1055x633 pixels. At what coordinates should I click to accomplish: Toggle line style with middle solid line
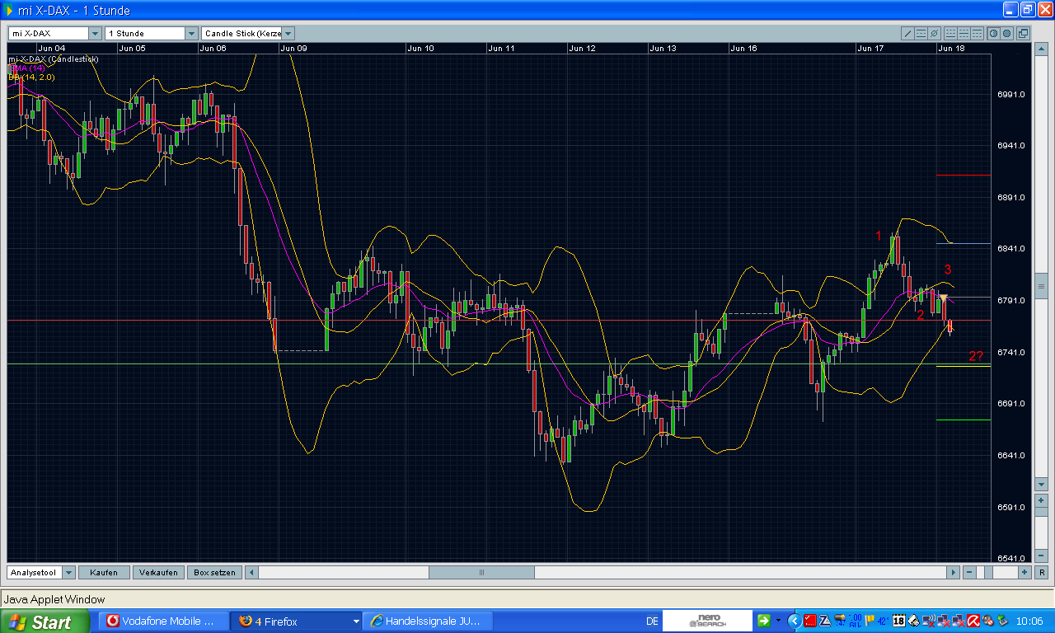point(964,34)
